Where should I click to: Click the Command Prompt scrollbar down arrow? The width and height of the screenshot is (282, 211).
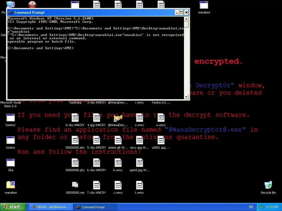coord(186,97)
